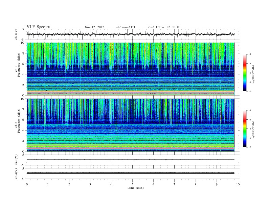Image resolution: width=268 pixels, height=207 pixels.
Task: Click the ch.4 thick waveform trace
Action: 130,173
